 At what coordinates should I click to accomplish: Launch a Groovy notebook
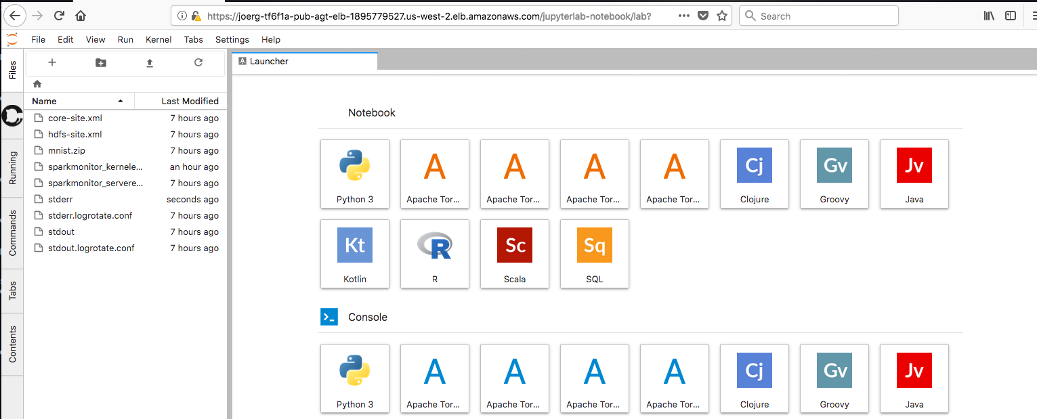click(x=834, y=173)
